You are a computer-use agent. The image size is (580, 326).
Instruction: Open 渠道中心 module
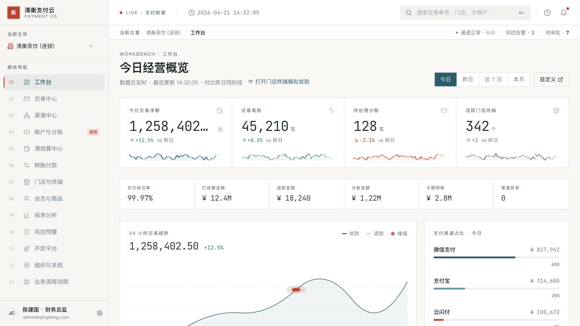(x=54, y=115)
